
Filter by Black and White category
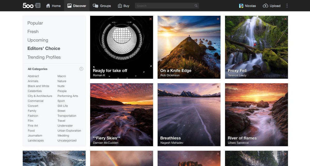click(x=38, y=86)
